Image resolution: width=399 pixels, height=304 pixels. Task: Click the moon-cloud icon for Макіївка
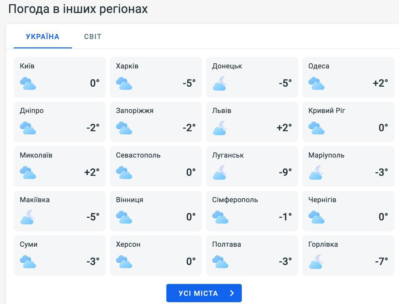pyautogui.click(x=28, y=217)
